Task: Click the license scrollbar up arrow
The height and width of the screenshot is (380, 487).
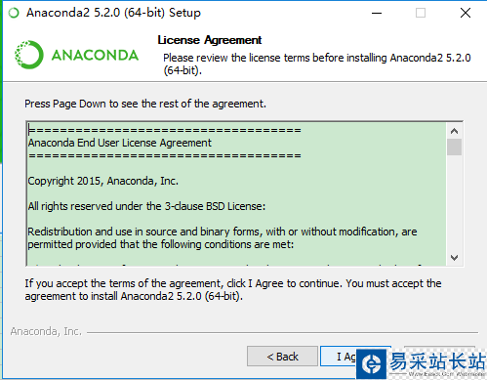Action: click(x=454, y=131)
